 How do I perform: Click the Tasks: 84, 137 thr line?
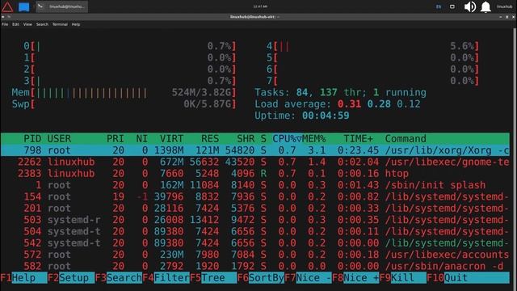pyautogui.click(x=340, y=92)
